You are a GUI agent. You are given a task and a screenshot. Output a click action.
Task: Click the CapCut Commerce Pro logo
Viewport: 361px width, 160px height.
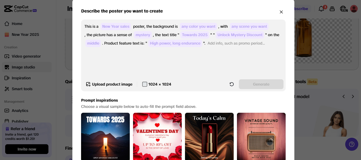coord(20,9)
